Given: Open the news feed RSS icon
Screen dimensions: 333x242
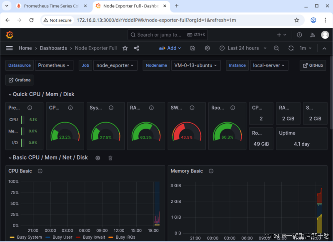Looking at the screenshot, I should [313, 35].
